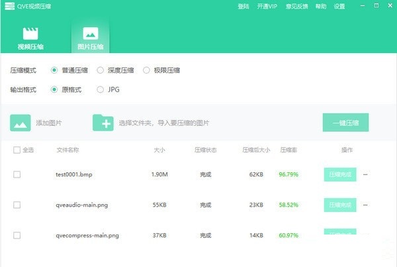Click the QVE app logo icon
The height and width of the screenshot is (267, 397).
pos(8,7)
